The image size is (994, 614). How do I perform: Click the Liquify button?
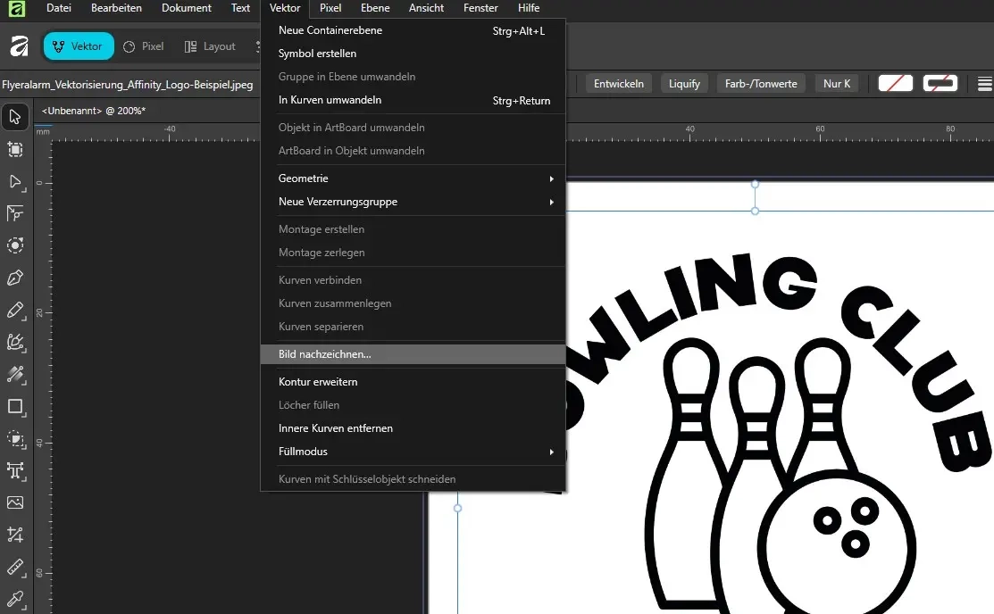tap(684, 84)
